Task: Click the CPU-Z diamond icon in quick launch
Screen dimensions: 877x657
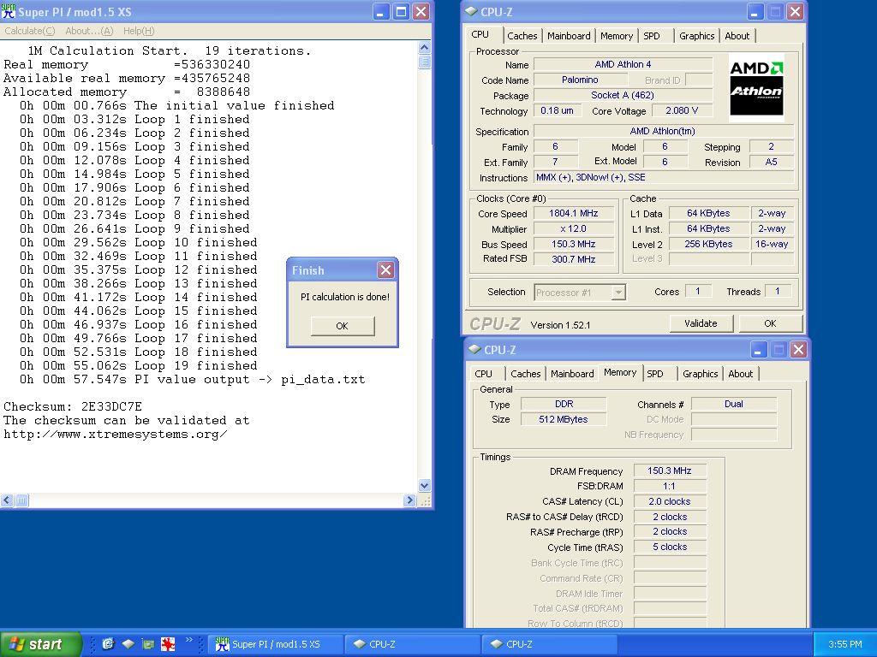Action: [128, 643]
